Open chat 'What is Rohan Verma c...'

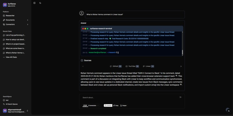click(x=15, y=53)
